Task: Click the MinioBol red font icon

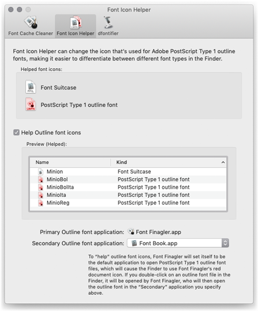Action: point(40,179)
